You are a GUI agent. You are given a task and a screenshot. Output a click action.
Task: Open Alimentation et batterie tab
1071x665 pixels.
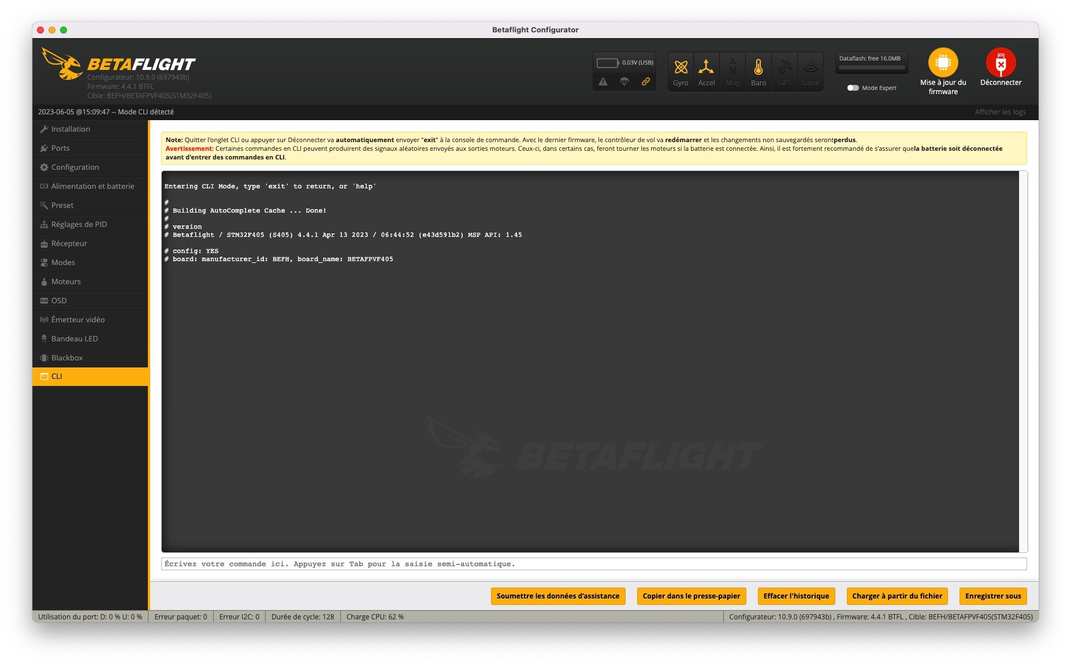[90, 187]
